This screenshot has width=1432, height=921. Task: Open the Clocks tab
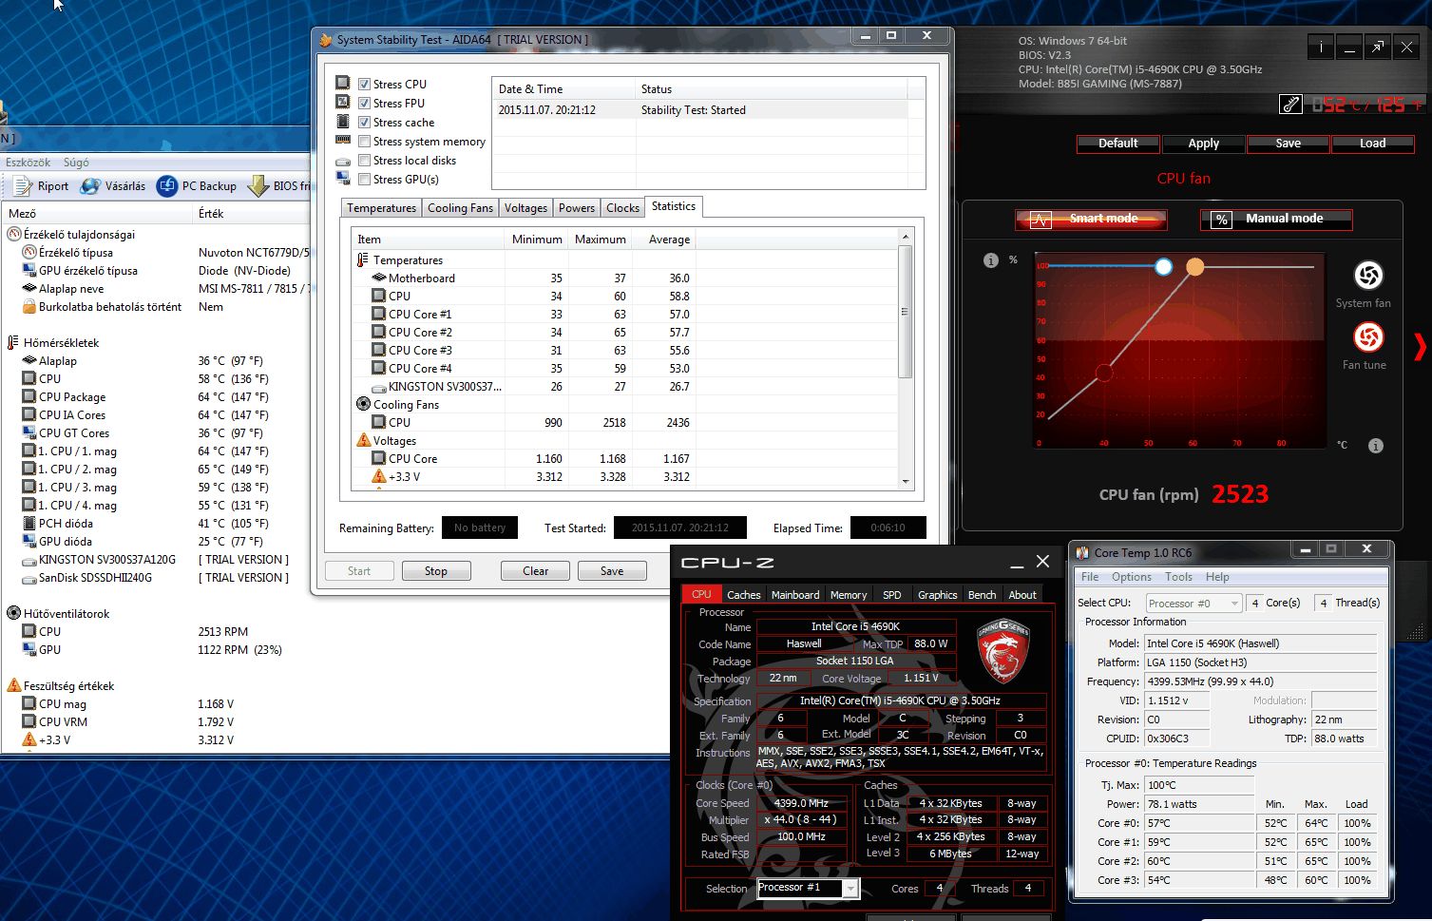(622, 208)
